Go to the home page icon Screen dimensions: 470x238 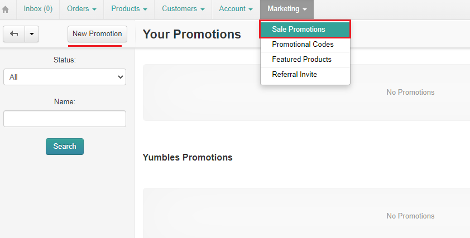(x=6, y=9)
